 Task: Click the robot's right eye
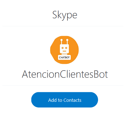click(x=66, y=48)
